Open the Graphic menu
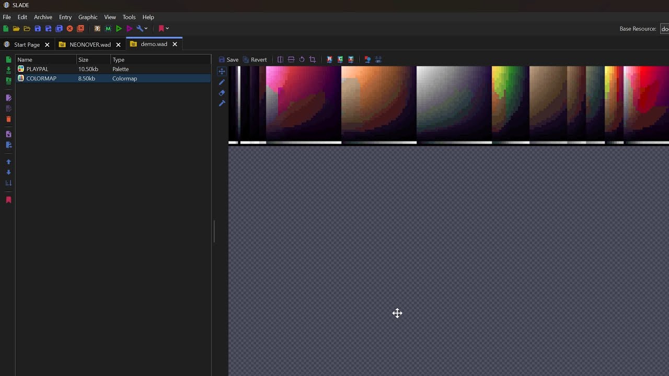 (x=88, y=17)
